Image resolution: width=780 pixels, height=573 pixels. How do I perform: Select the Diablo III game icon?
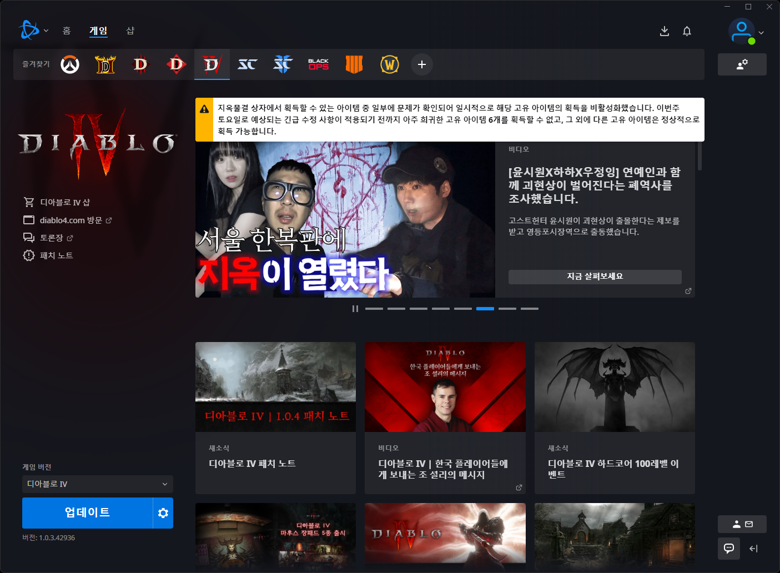pyautogui.click(x=141, y=64)
